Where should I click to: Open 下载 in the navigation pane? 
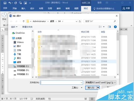pos(17,54)
